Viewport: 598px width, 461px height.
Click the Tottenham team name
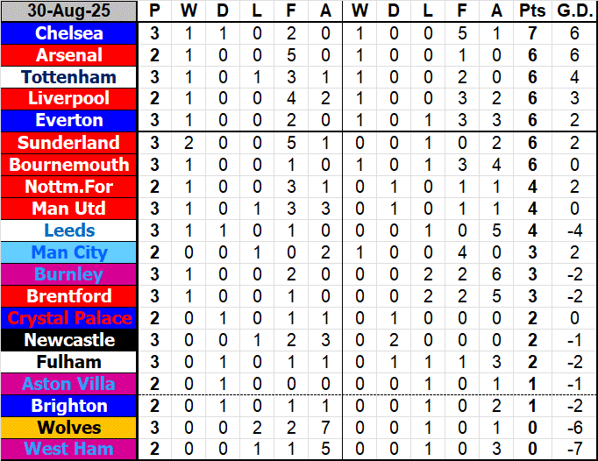pos(69,77)
